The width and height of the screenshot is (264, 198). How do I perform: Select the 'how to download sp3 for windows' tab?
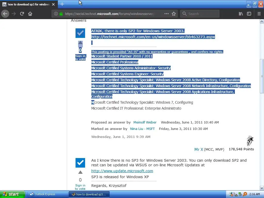[x=29, y=4]
